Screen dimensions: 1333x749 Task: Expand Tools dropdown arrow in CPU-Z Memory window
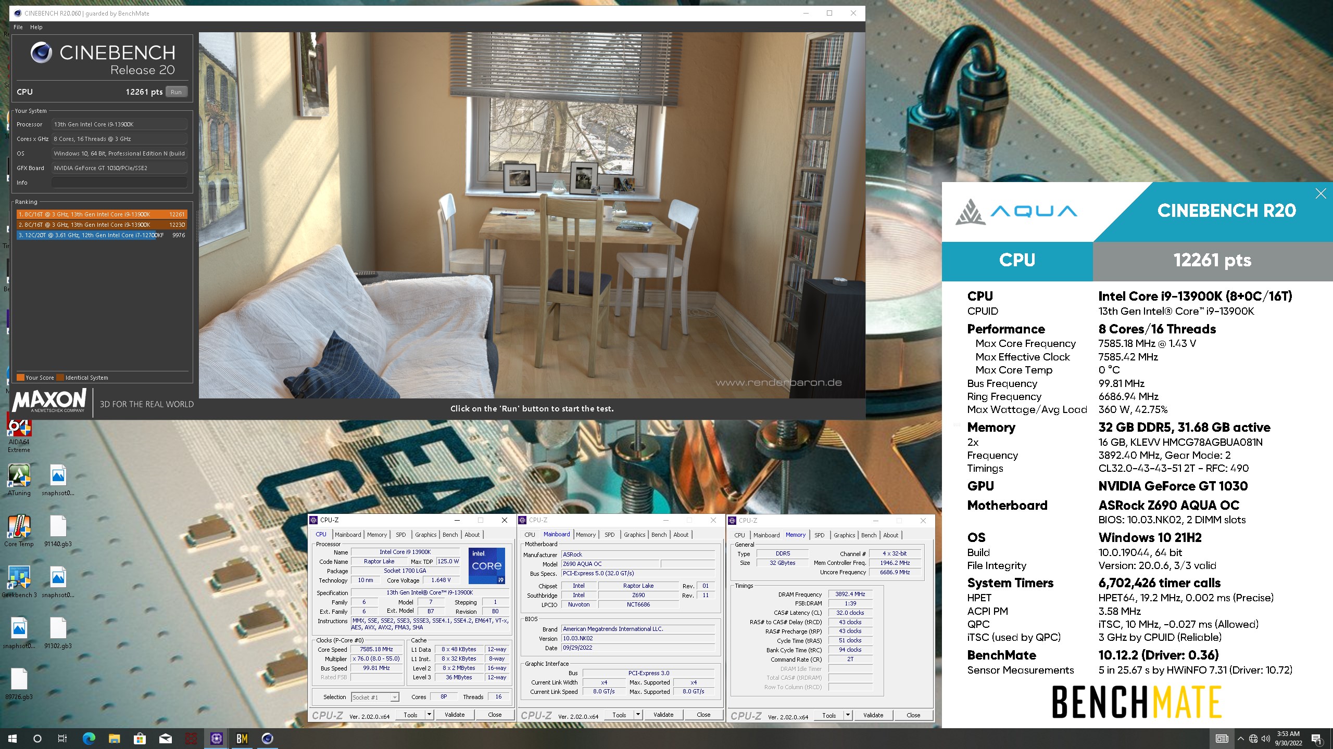pyautogui.click(x=848, y=715)
